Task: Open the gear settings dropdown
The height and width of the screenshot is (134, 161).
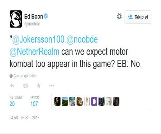Action: coord(119,16)
